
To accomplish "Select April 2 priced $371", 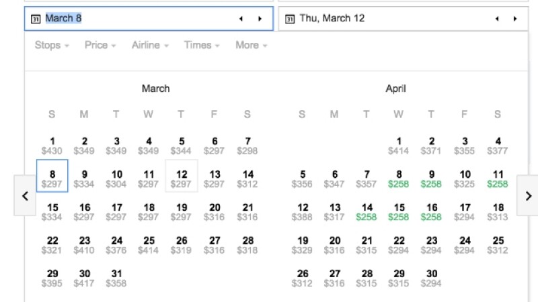I will 431,146.
